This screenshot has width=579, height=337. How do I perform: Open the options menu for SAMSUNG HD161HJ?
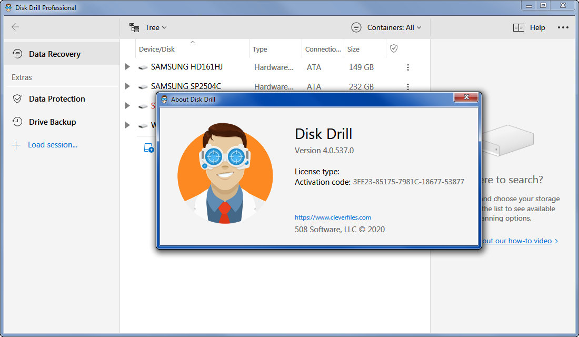(407, 67)
